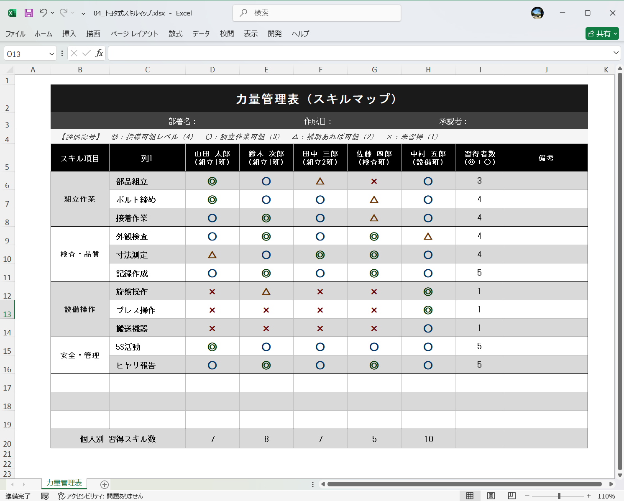The image size is (624, 501).
Task: Switch to the データ ribbon tab
Action: click(x=201, y=34)
